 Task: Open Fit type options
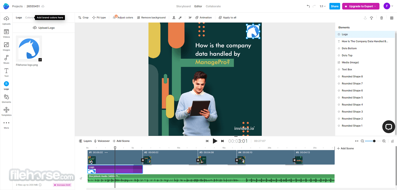point(99,17)
